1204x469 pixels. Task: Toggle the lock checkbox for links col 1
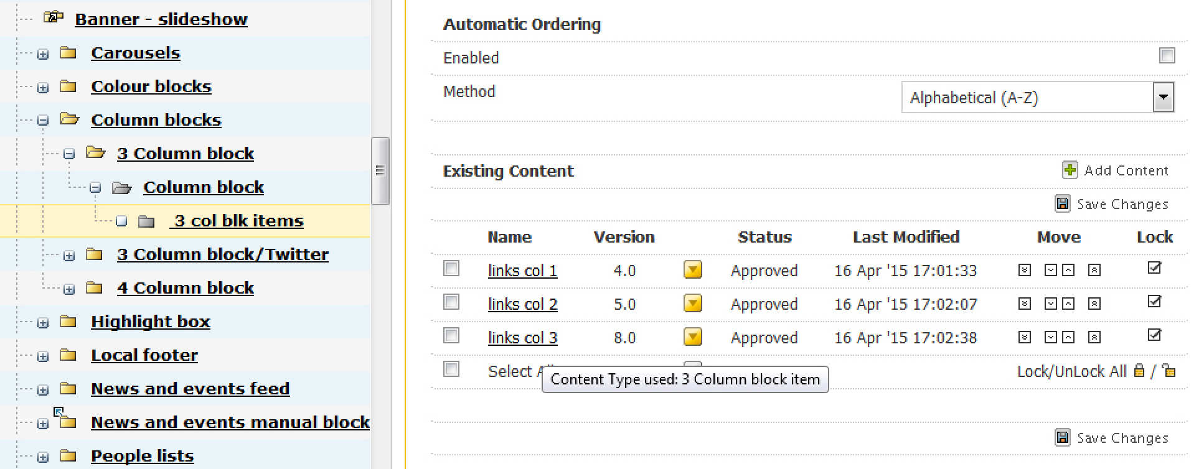[x=1154, y=268]
